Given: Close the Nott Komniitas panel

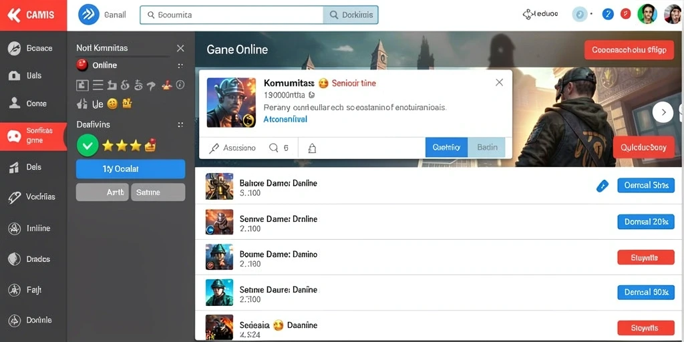Looking at the screenshot, I should coord(180,48).
